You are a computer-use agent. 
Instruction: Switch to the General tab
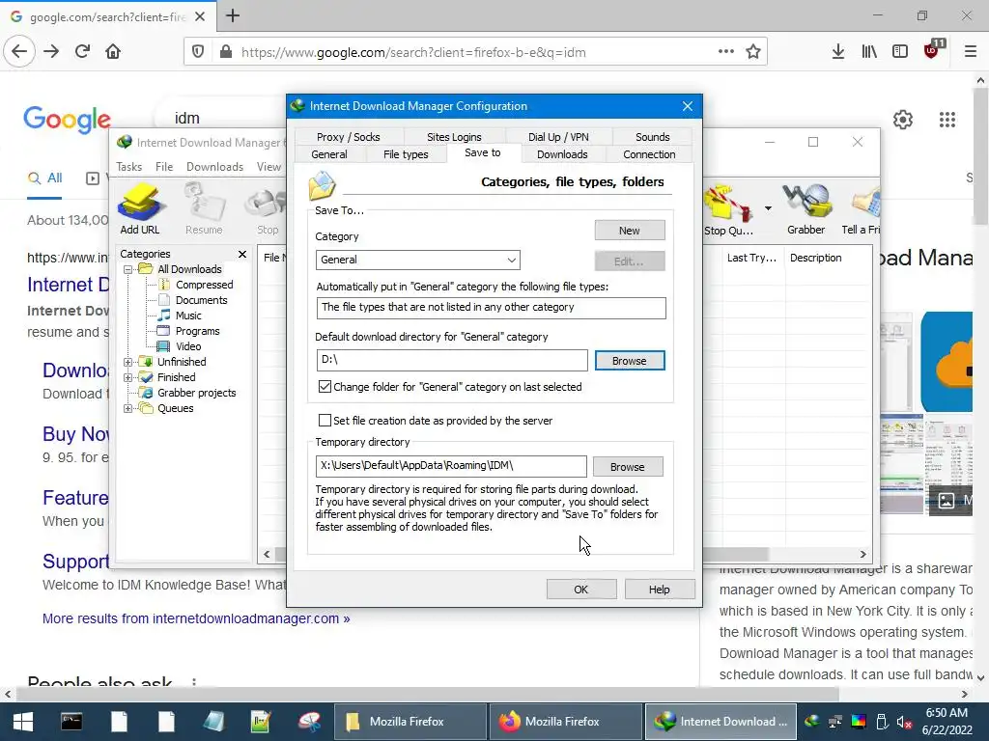329,154
